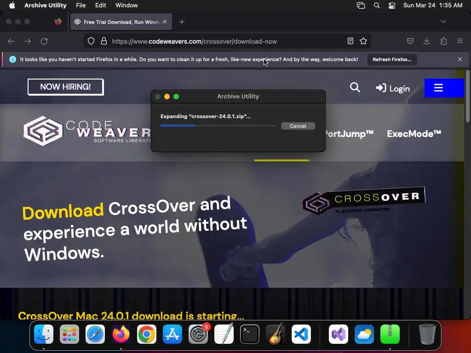Expand the list all tabs dropdown
The image size is (471, 353).
pos(443,22)
